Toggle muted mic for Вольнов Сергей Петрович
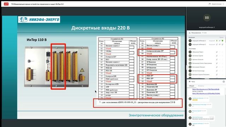Screen dimensions: 226x127 click(x=216, y=74)
